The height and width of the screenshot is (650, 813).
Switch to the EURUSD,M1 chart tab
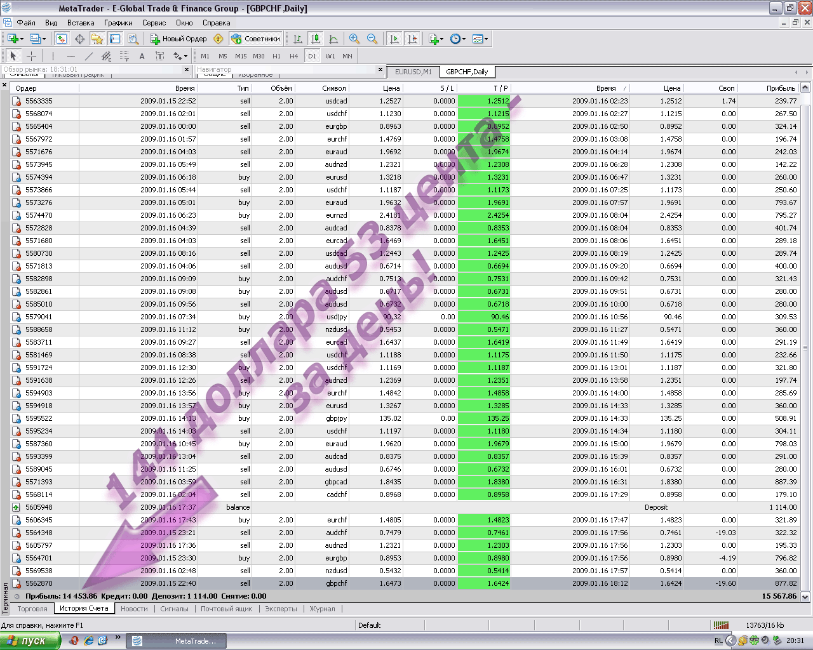pos(413,72)
